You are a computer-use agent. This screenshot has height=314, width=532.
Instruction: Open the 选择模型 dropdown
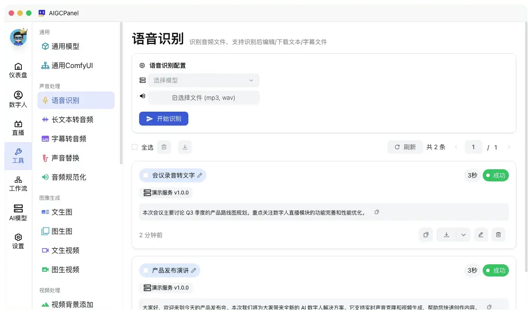point(204,80)
